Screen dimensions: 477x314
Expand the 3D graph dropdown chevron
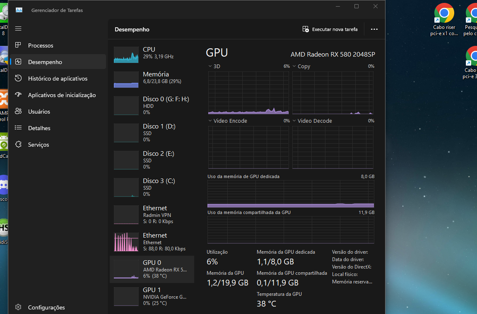pos(210,66)
